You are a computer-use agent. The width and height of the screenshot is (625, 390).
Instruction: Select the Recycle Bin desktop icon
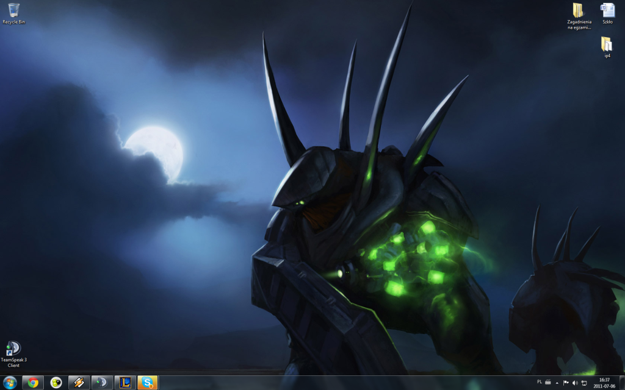pos(13,13)
